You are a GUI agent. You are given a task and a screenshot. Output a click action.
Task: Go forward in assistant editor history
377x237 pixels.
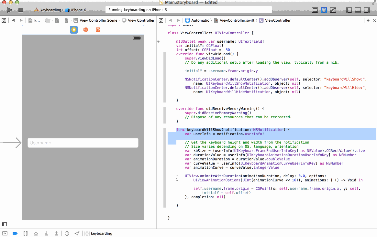(x=178, y=20)
